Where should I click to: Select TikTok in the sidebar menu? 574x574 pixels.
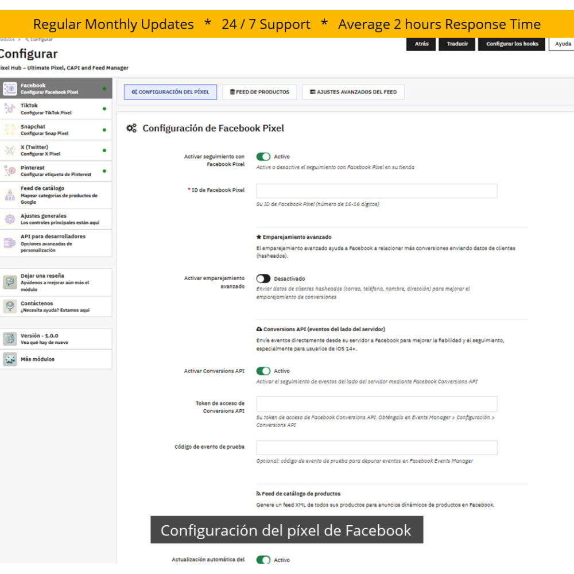(56, 108)
